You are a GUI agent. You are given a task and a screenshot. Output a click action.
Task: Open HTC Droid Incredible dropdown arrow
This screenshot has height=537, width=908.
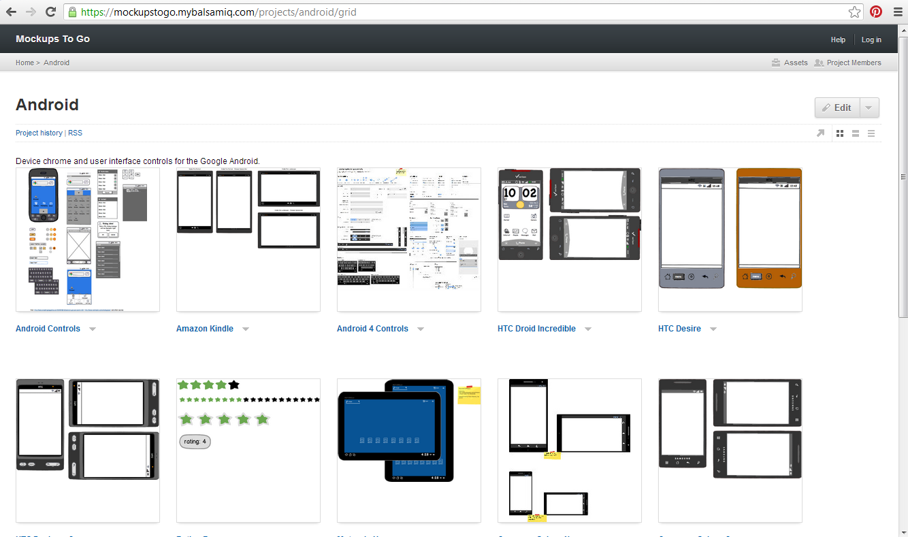[x=588, y=329]
